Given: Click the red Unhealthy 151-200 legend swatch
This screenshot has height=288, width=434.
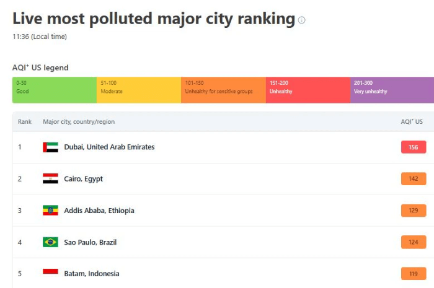Looking at the screenshot, I should click(x=308, y=90).
